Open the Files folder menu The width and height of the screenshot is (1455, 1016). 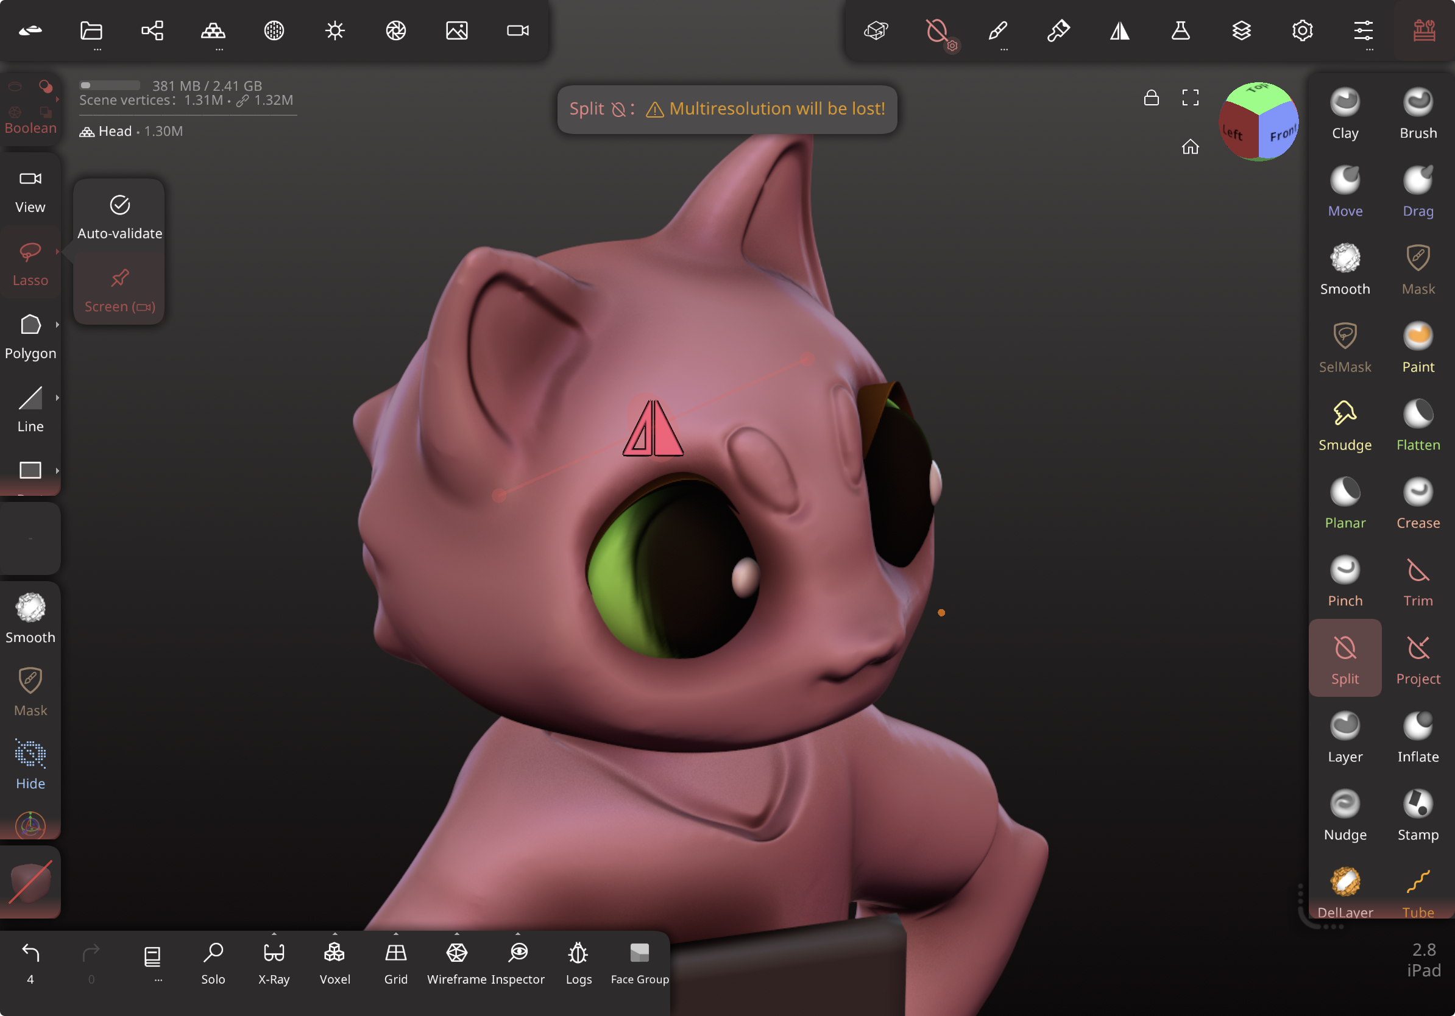tap(91, 30)
